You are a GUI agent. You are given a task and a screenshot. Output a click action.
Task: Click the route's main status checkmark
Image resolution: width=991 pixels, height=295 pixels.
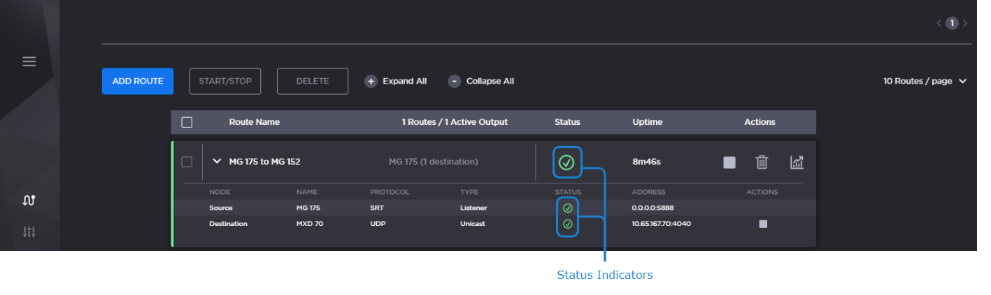(x=566, y=162)
